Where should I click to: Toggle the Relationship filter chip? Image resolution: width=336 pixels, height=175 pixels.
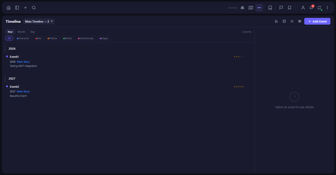click(x=86, y=38)
